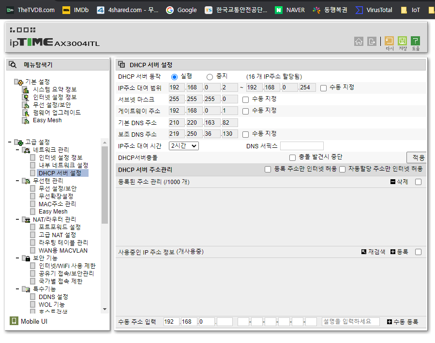The width and height of the screenshot is (435, 343).
Task: Open the IP주소 대여 시간 dropdown
Action: [184, 146]
